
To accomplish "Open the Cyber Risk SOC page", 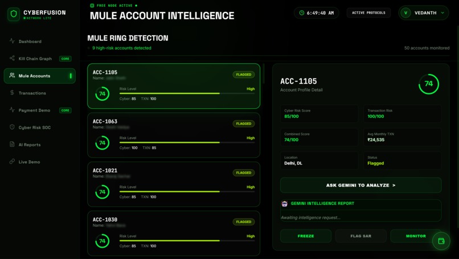I will coord(39,128).
